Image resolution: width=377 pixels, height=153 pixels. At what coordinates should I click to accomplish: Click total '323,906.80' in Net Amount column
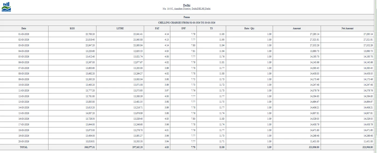[368, 147]
